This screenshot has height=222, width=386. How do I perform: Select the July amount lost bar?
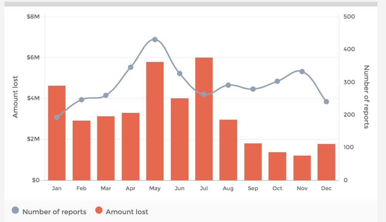(x=204, y=119)
